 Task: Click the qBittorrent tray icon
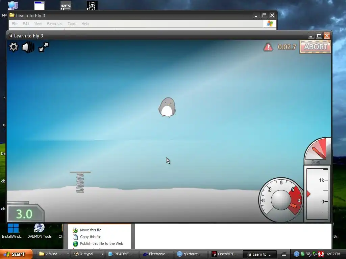click(296, 254)
